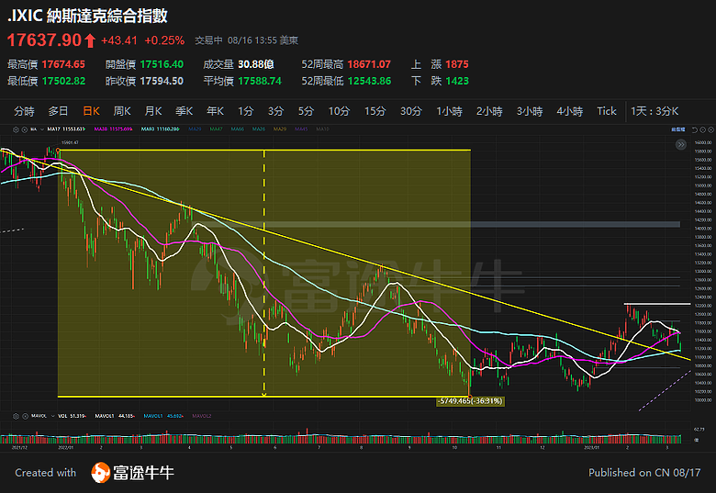The width and height of the screenshot is (716, 493).
Task: Select the 周K weekly chart tab
Action: click(x=122, y=111)
